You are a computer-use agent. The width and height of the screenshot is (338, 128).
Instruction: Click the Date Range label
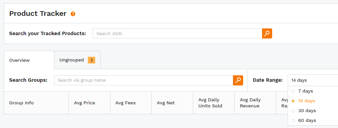click(x=267, y=80)
